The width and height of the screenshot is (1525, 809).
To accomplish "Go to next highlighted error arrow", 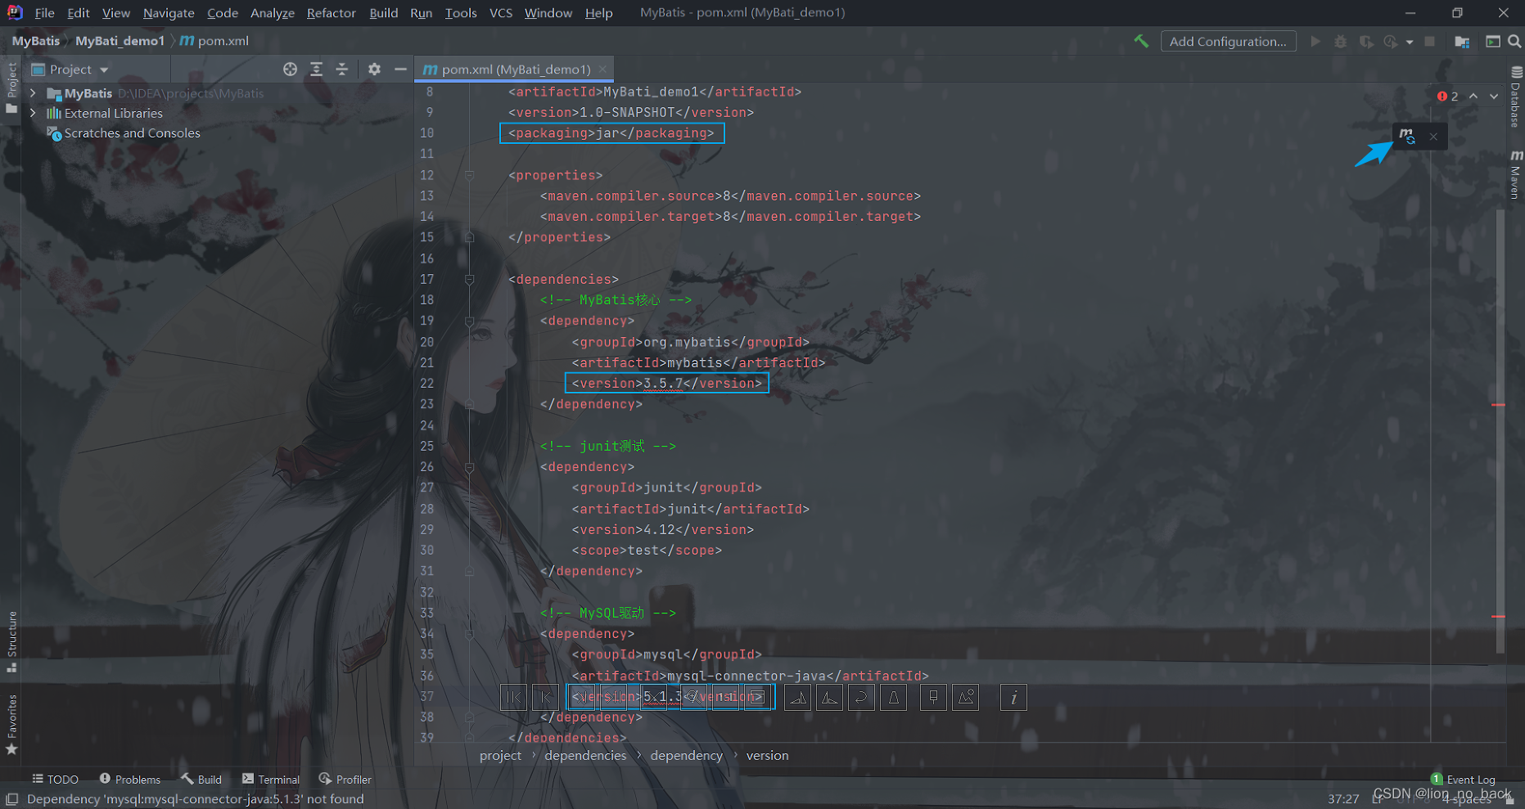I will point(1494,97).
